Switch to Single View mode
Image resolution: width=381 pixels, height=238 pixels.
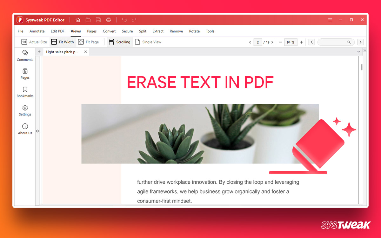(148, 42)
